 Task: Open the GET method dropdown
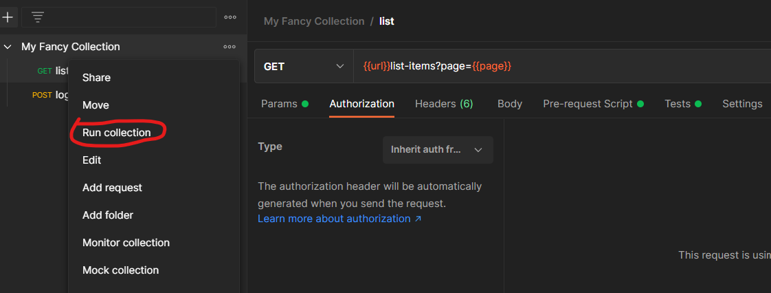click(x=304, y=67)
